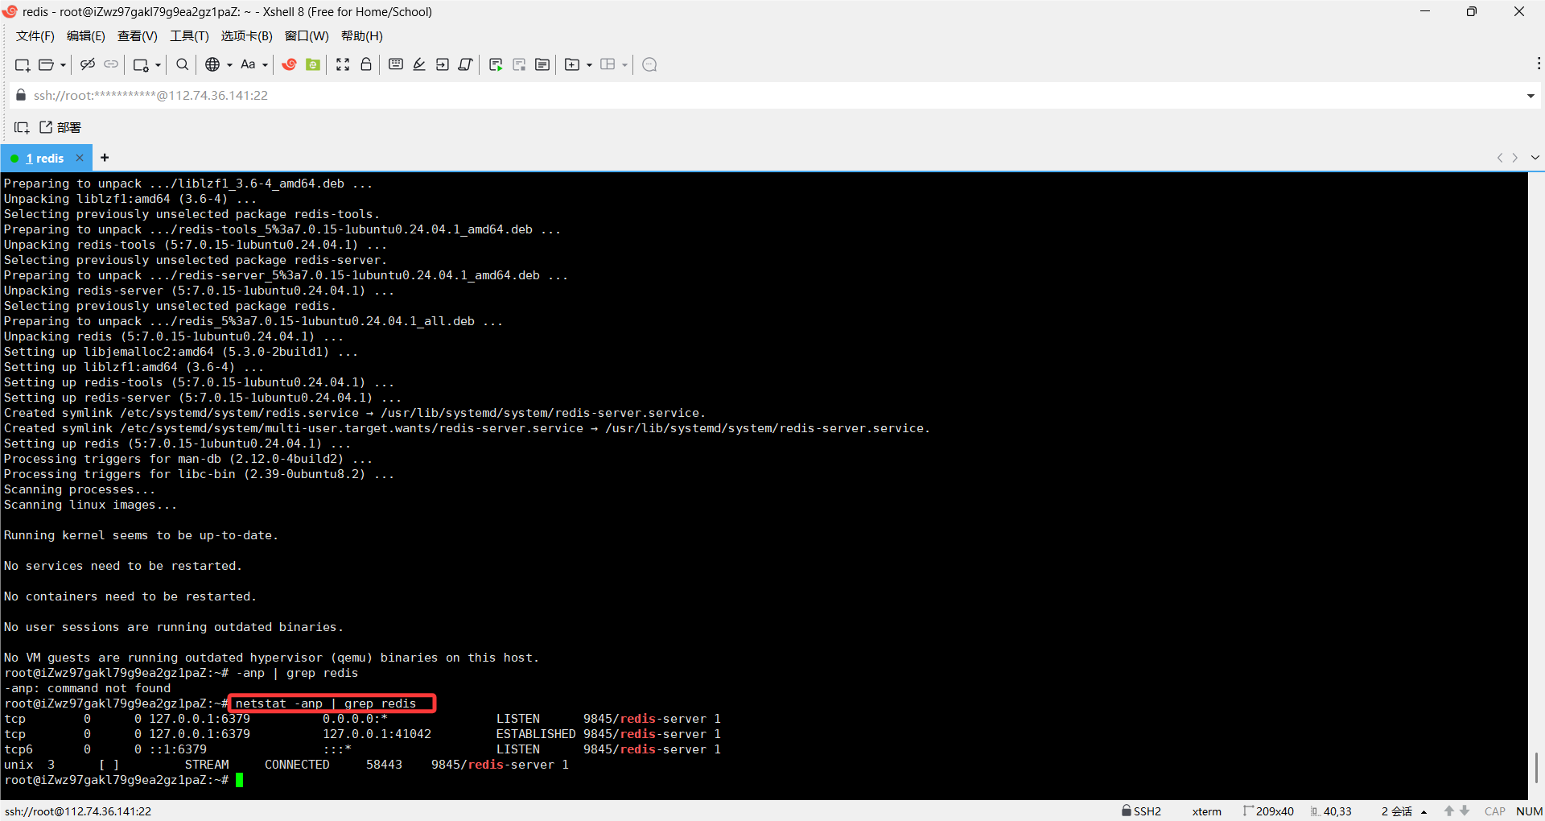Add a new tab with plus button
1545x821 pixels.
tap(105, 158)
